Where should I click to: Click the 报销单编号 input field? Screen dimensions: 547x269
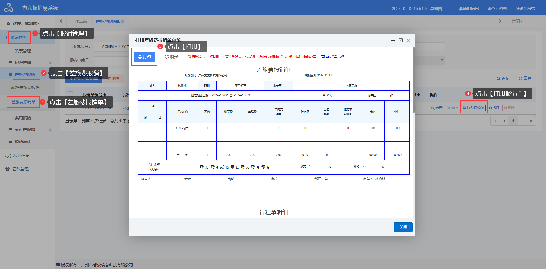point(112,60)
